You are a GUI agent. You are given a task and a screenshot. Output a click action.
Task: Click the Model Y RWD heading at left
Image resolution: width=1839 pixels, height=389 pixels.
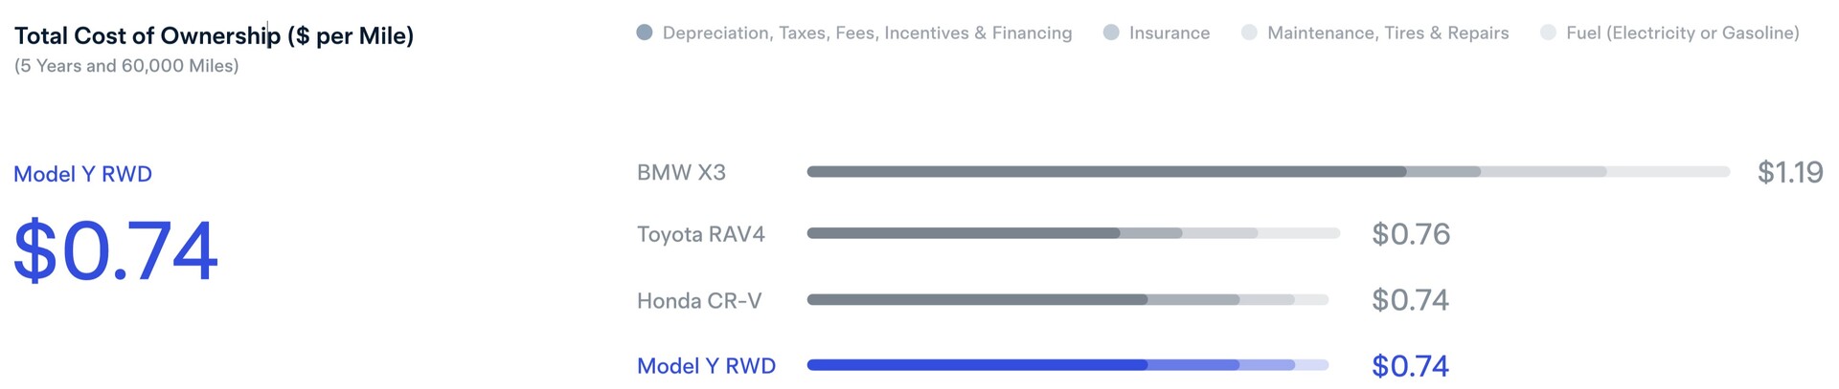[82, 174]
